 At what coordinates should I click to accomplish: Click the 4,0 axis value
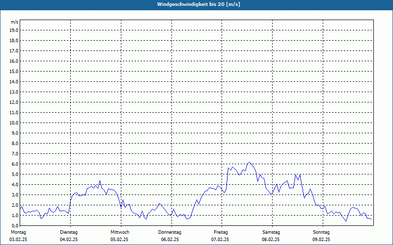click(15, 185)
